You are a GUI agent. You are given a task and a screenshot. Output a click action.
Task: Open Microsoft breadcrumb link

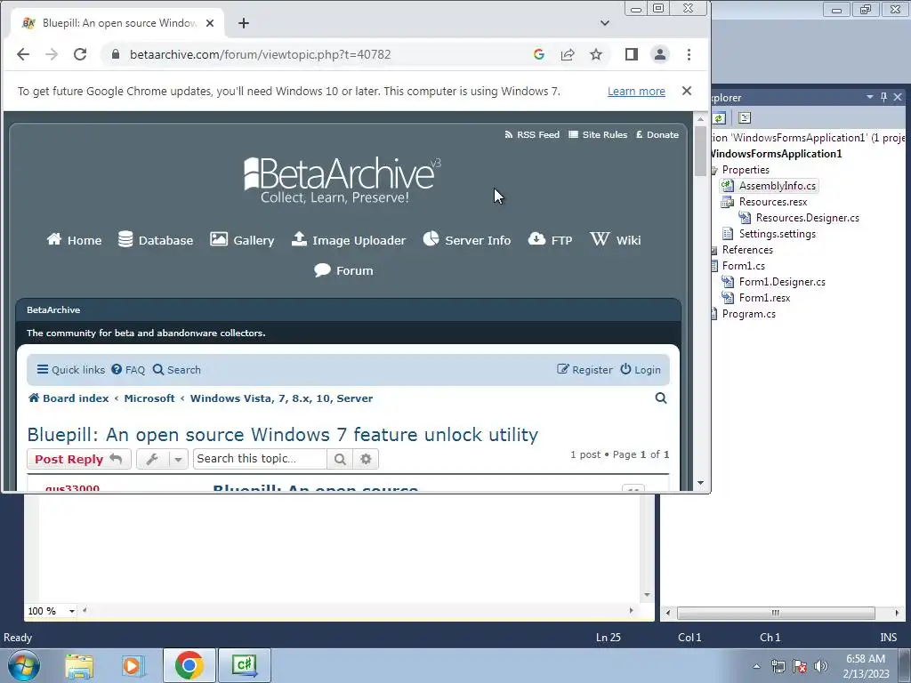coord(149,398)
